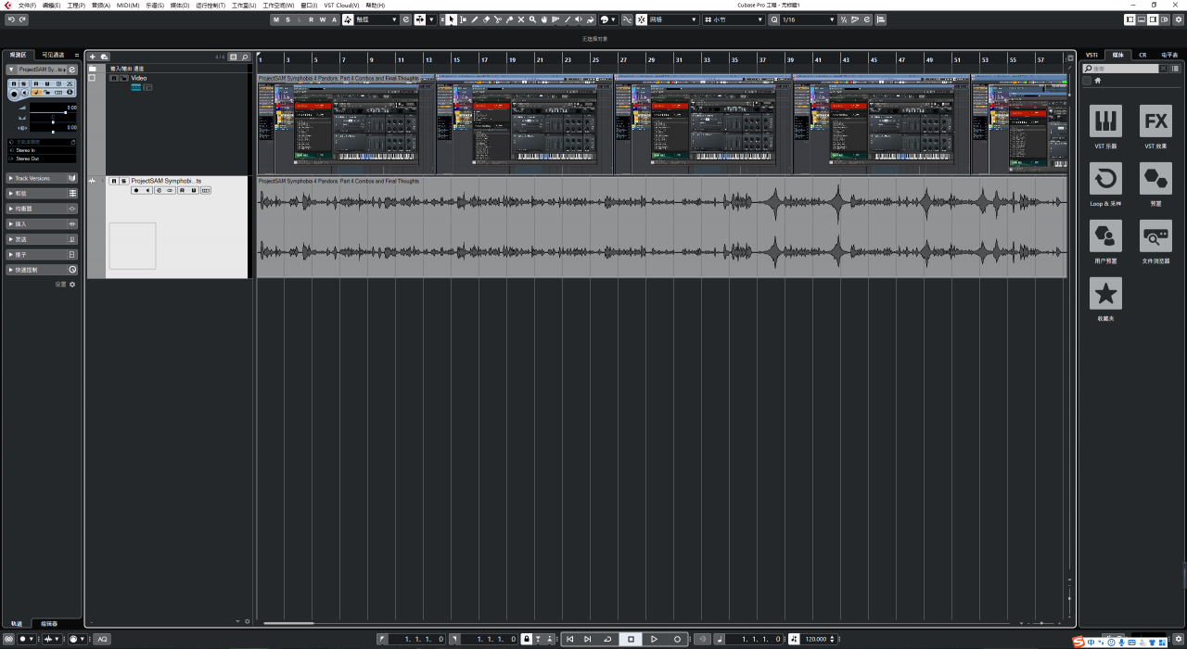Open quantize preset 1/16 dropdown
1187x649 pixels.
point(809,19)
